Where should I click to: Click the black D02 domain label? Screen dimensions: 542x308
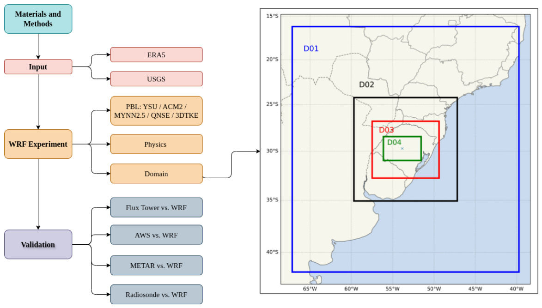point(366,85)
